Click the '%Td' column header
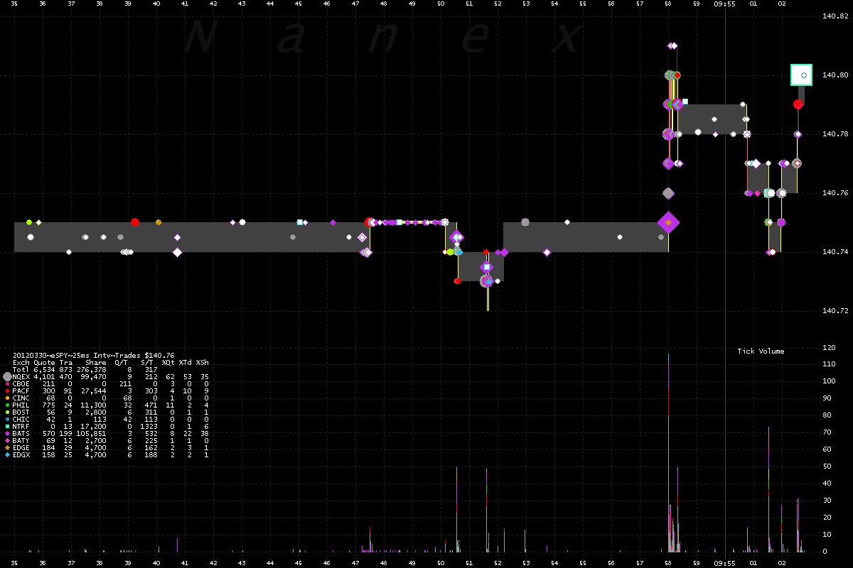 186,363
